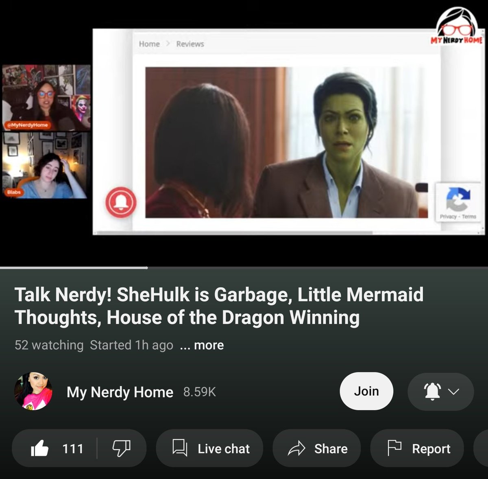Click the video title text
Screen dimensions: 488x479
(219, 306)
